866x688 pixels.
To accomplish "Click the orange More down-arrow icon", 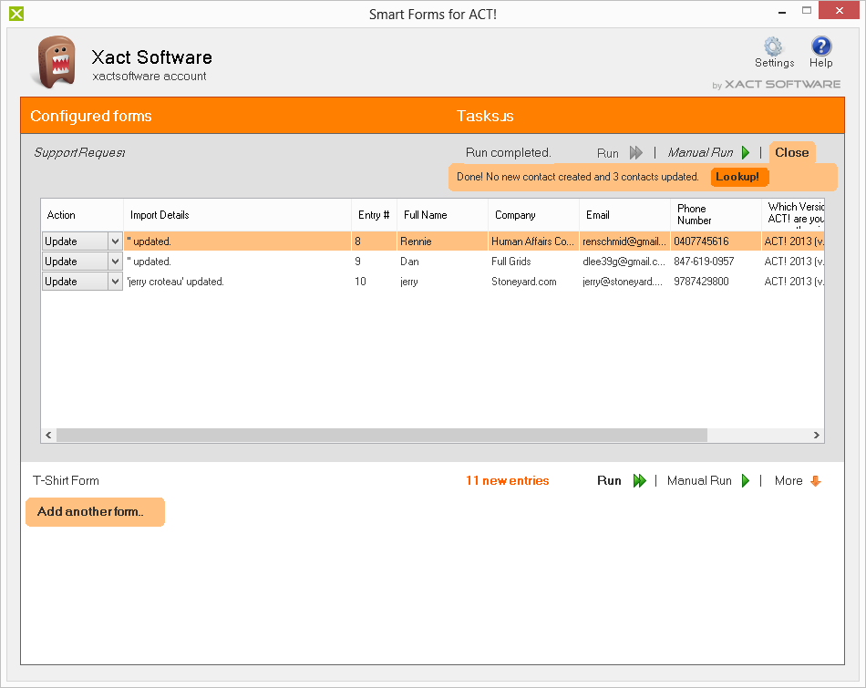I will click(816, 481).
